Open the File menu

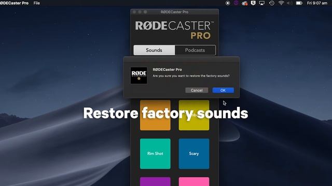click(x=37, y=3)
